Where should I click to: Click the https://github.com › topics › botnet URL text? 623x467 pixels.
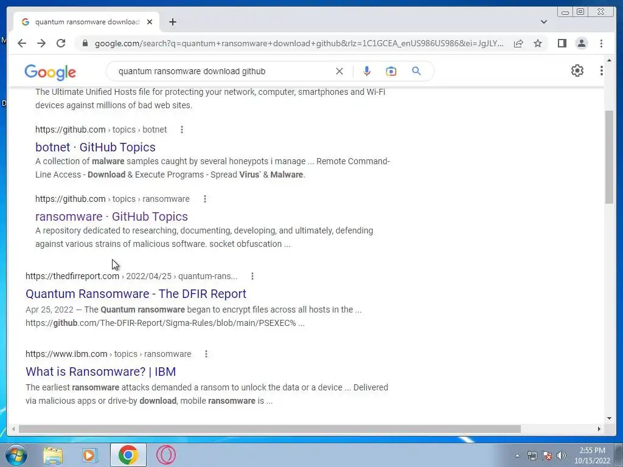click(101, 130)
